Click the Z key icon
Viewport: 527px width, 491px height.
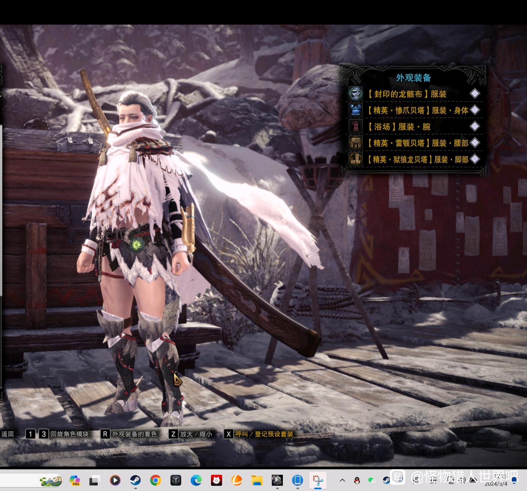(174, 434)
